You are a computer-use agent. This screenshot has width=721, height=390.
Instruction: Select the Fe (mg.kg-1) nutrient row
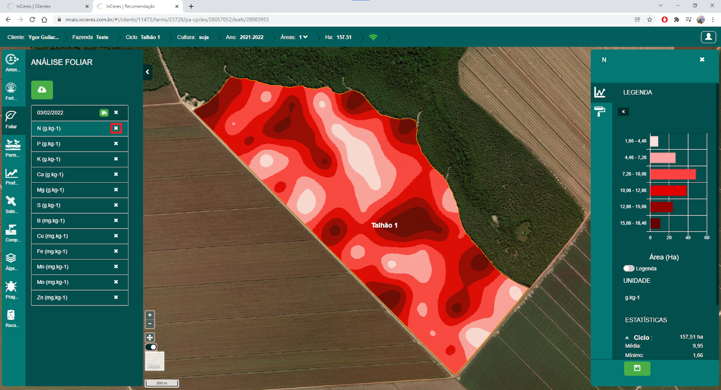click(80, 251)
